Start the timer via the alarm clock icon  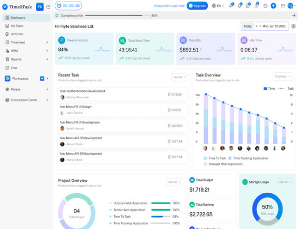(x=59, y=5)
